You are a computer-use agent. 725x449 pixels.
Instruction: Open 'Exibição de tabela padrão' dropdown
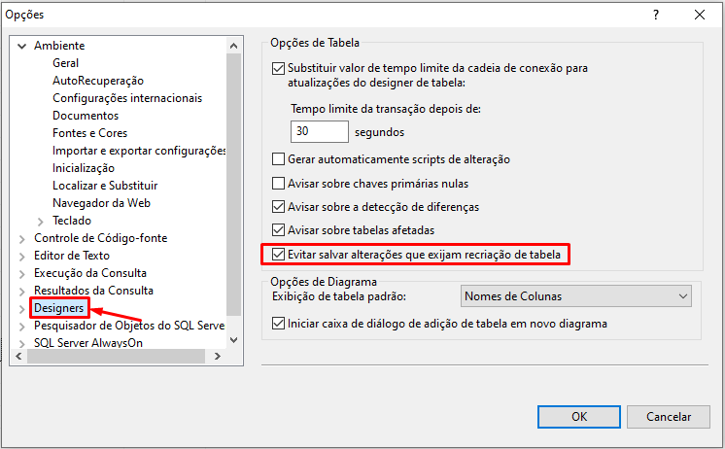pyautogui.click(x=574, y=296)
